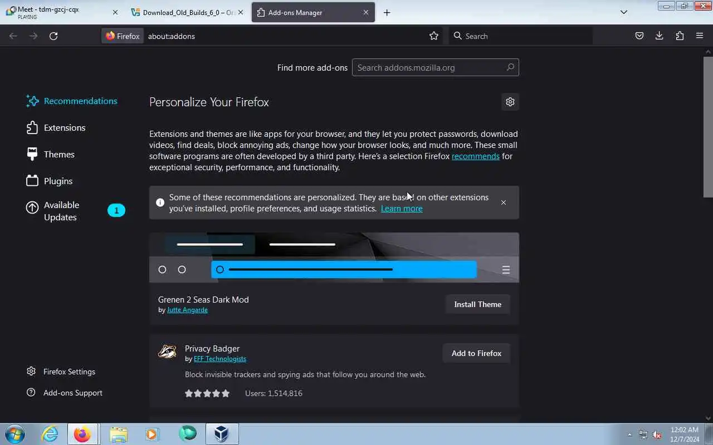Screen dimensions: 713x445
Task: Close the Add-ons Manager tab
Action: tap(366, 12)
